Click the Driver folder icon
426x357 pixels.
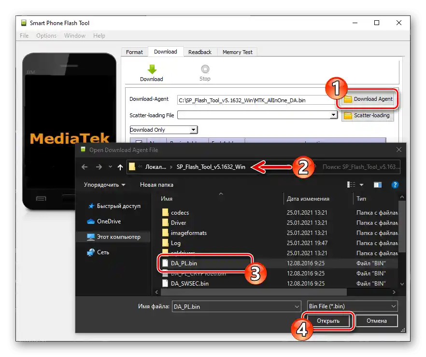pos(165,223)
